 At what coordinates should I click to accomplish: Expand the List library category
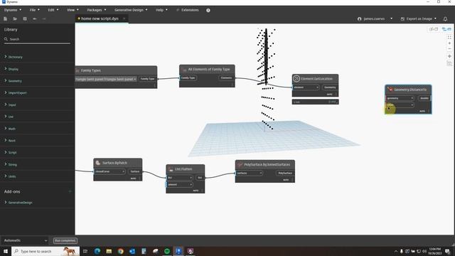click(x=11, y=117)
